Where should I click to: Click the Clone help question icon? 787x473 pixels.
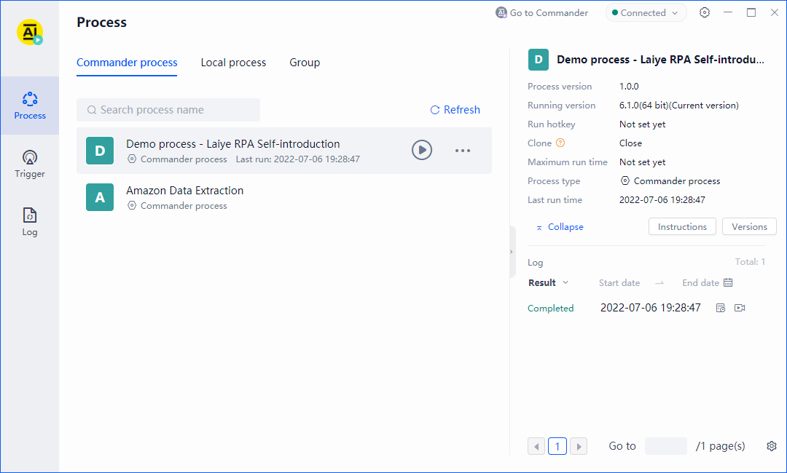pyautogui.click(x=560, y=143)
